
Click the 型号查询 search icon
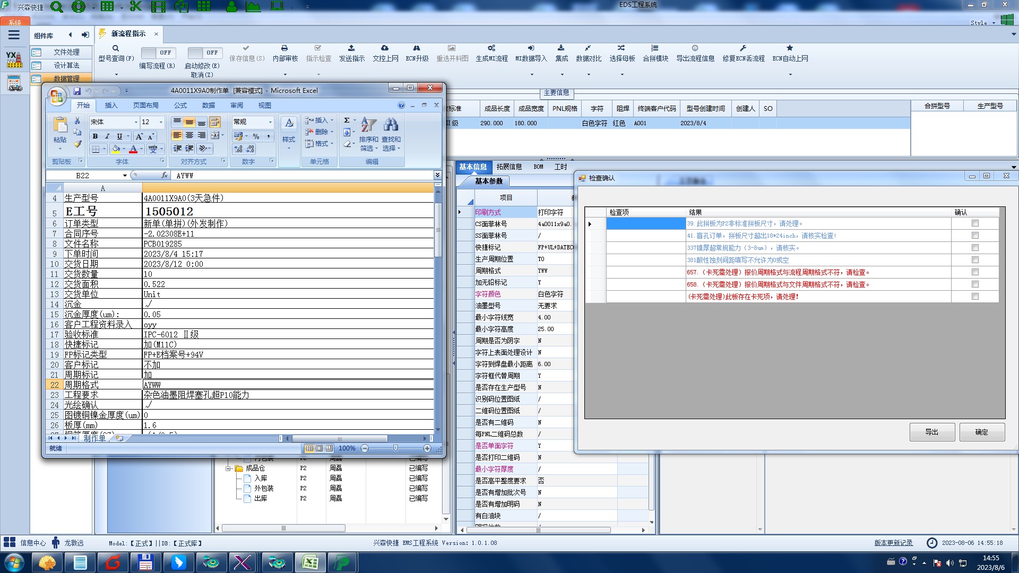tap(116, 48)
